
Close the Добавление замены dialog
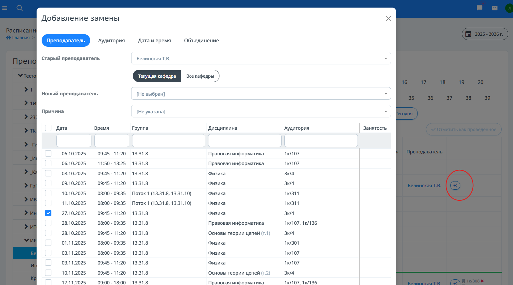click(x=388, y=19)
